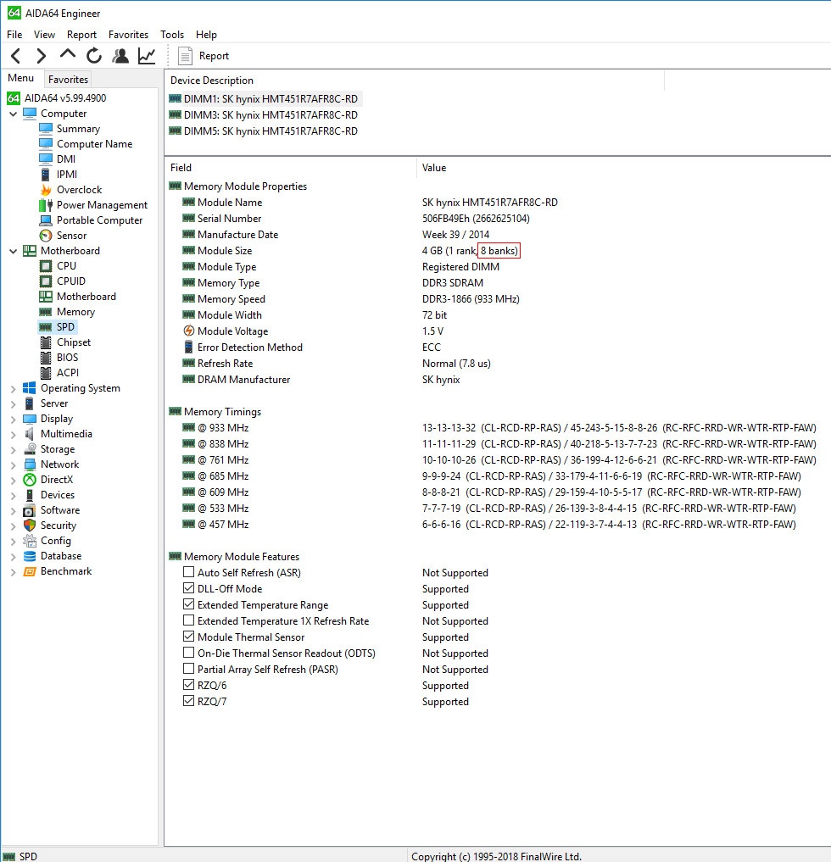The width and height of the screenshot is (831, 862).
Task: Select Config tree item
Action: pos(56,541)
